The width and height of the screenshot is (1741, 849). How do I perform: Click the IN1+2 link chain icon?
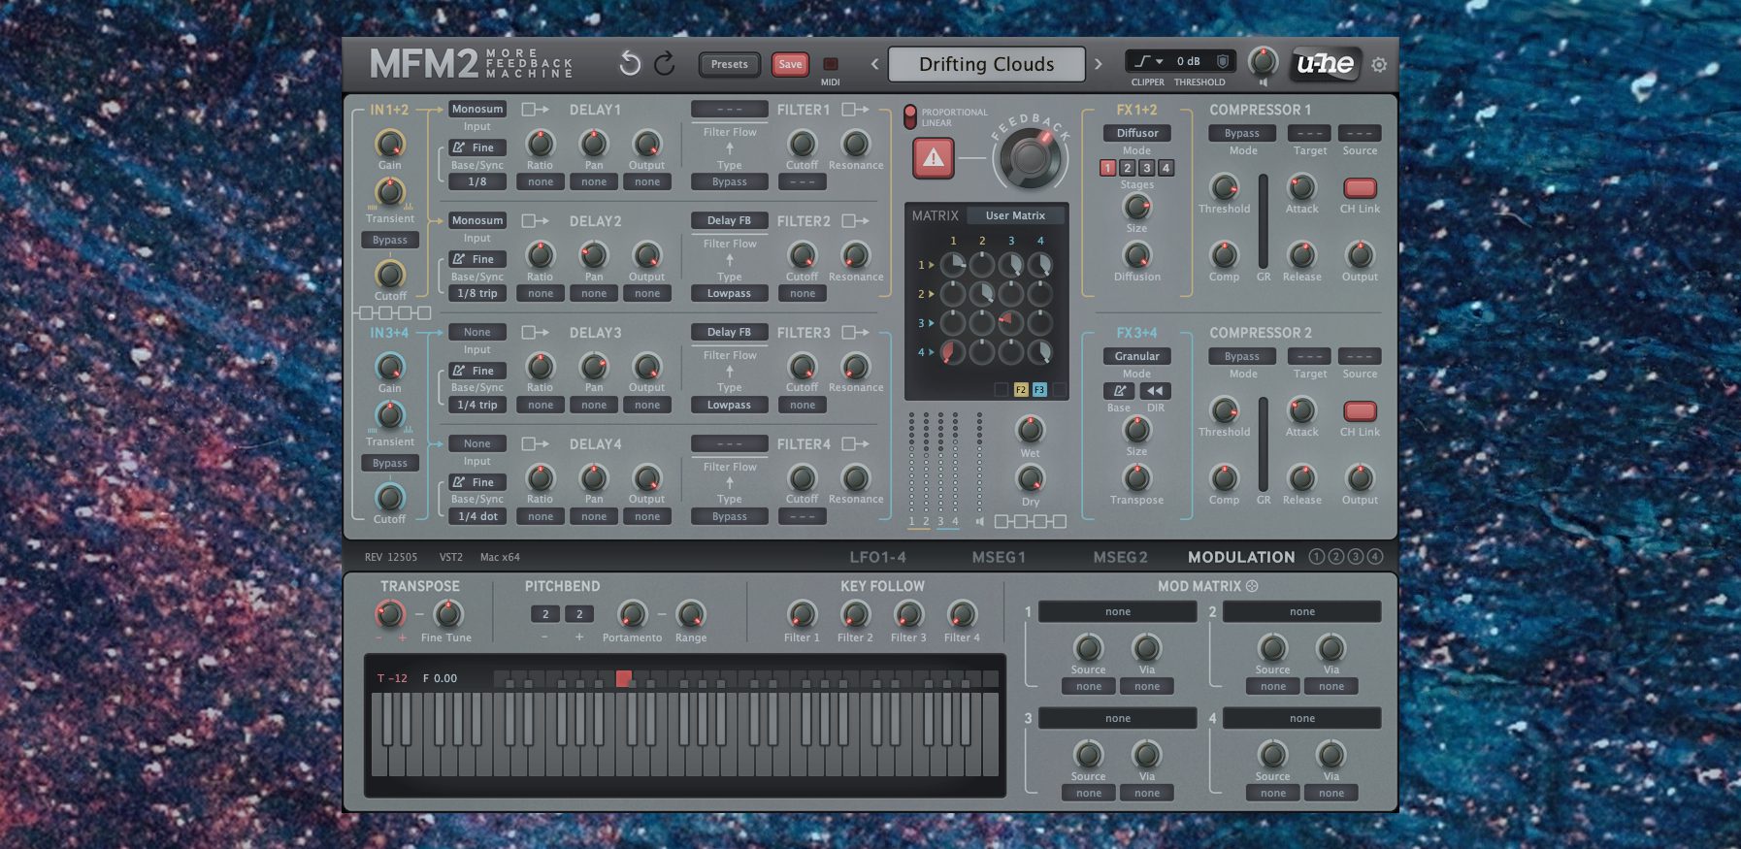coord(394,313)
